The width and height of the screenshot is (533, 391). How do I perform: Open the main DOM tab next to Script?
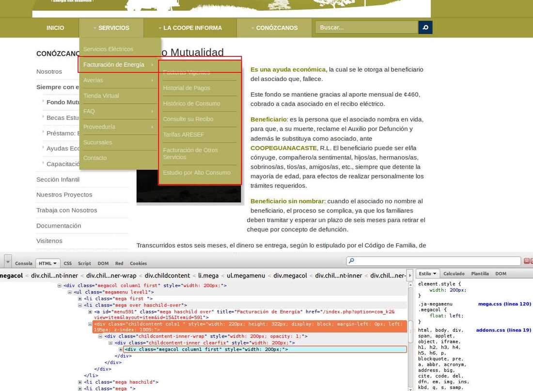click(x=103, y=263)
